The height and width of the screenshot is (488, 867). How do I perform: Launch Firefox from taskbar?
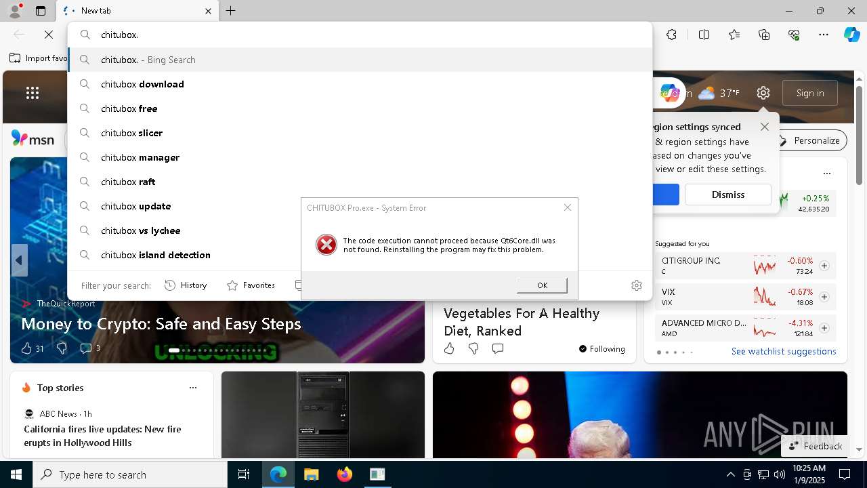click(345, 474)
